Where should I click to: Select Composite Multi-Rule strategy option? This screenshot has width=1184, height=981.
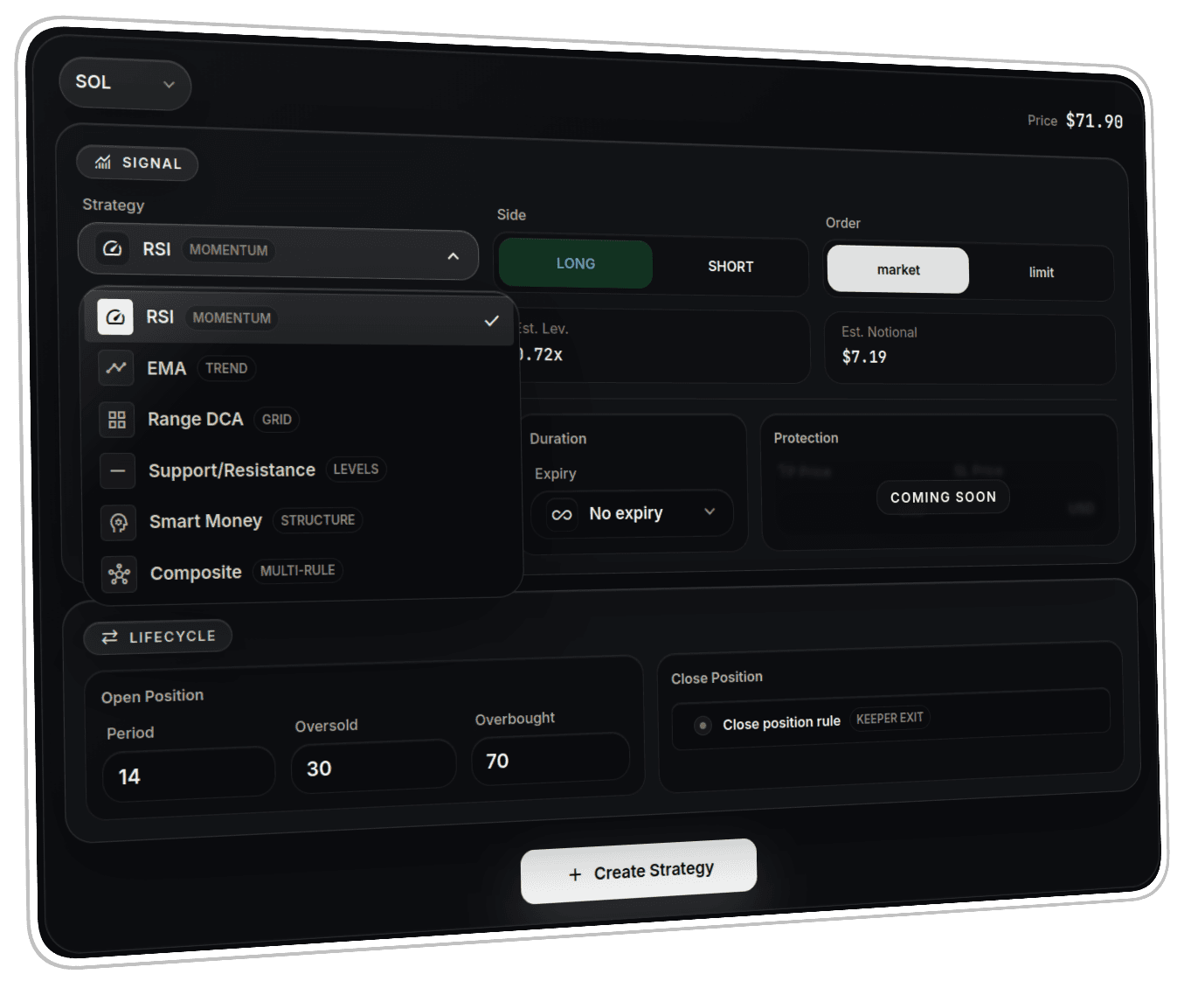point(303,573)
